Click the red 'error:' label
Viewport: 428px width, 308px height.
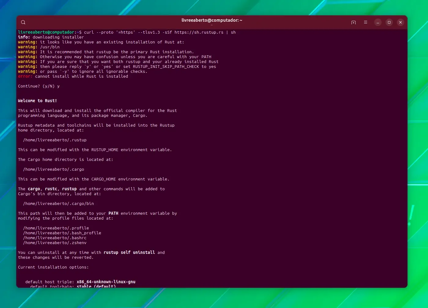click(x=25, y=76)
